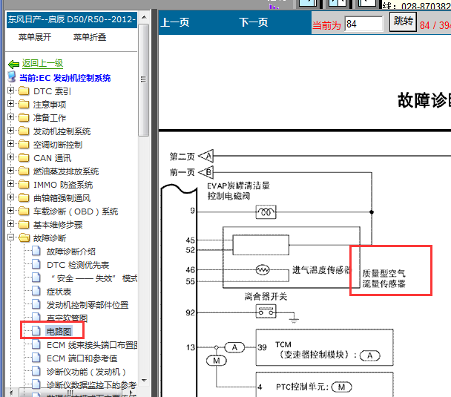The image size is (451, 397).
Task: Click the folder icon for 空调切断控制
Action: coord(24,144)
